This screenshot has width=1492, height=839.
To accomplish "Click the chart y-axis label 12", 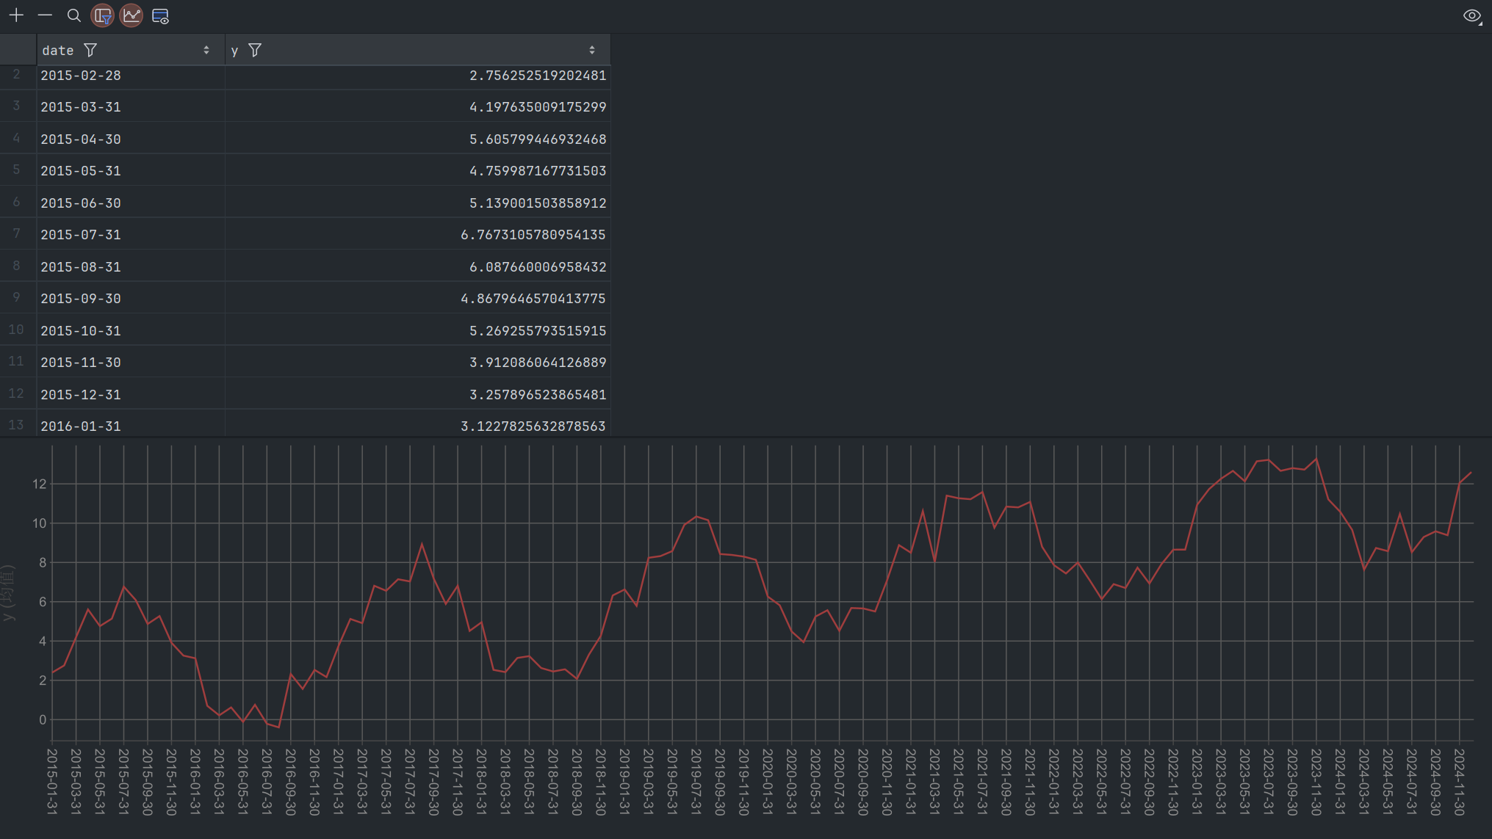I will pyautogui.click(x=39, y=484).
